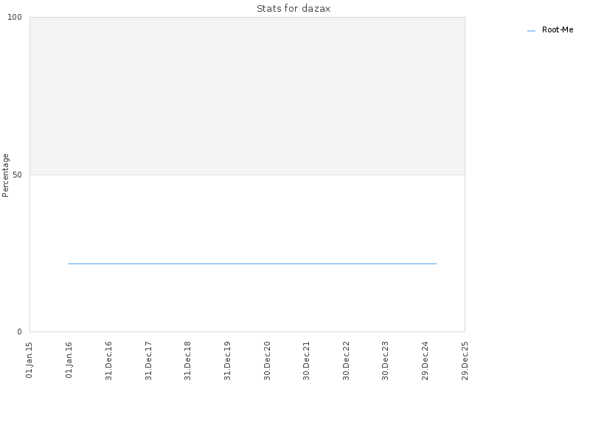Click the 01.Jan.16 x-axis label

(69, 360)
